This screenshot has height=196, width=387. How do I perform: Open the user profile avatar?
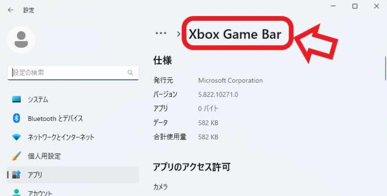click(x=21, y=40)
